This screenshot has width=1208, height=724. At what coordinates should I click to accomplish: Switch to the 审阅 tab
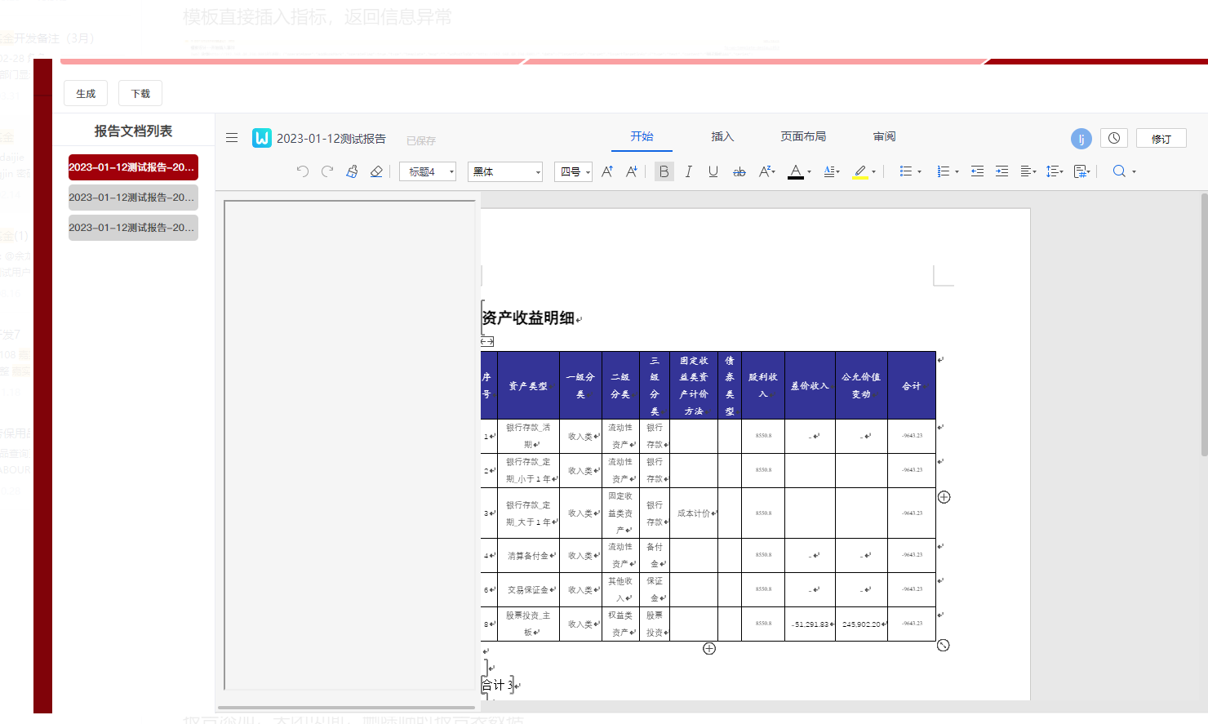pyautogui.click(x=884, y=136)
